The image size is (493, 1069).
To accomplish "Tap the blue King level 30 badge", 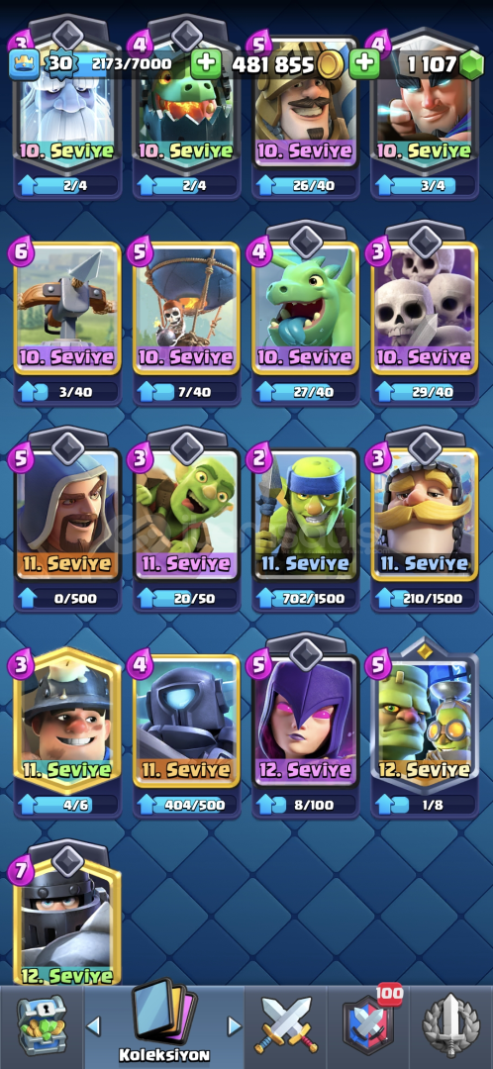I will [x=54, y=64].
